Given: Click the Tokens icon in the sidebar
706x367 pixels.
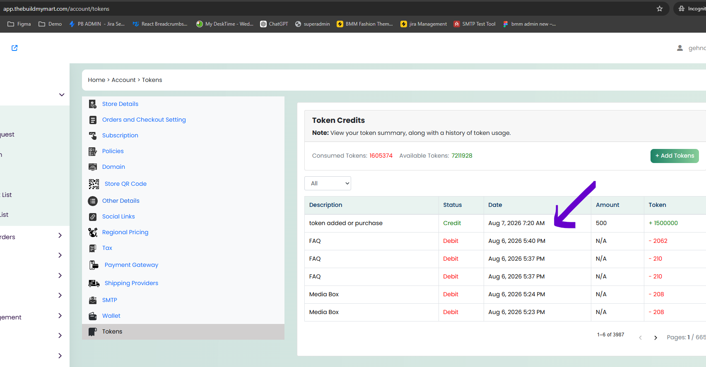Looking at the screenshot, I should 93,332.
